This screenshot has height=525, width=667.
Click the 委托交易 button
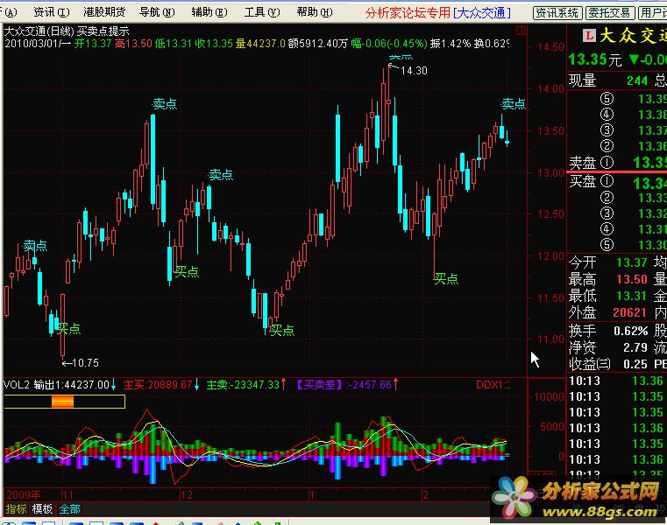[610, 13]
